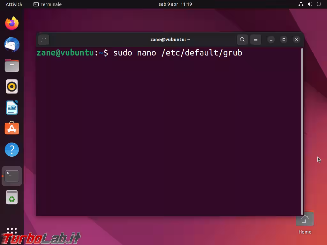Launch Rhythmbox music player
327x245 pixels.
click(12, 86)
